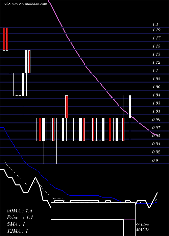Click the Price : 1.1 readout

(20, 217)
